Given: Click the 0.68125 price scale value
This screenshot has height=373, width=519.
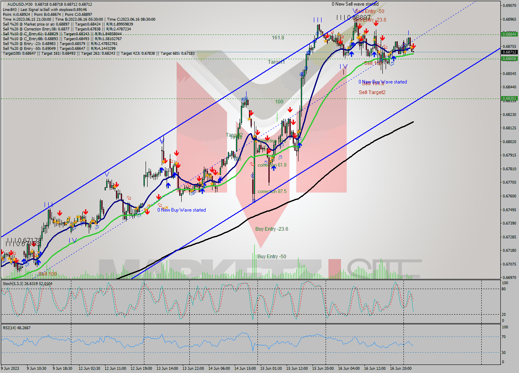Looking at the screenshot, I should click(x=509, y=128).
